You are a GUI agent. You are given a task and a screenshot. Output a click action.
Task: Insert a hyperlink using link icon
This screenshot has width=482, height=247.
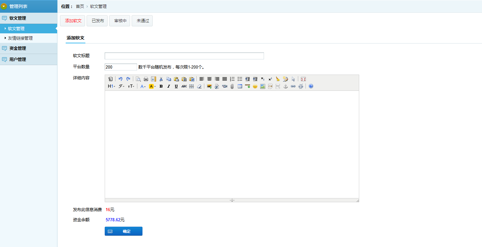click(x=293, y=86)
